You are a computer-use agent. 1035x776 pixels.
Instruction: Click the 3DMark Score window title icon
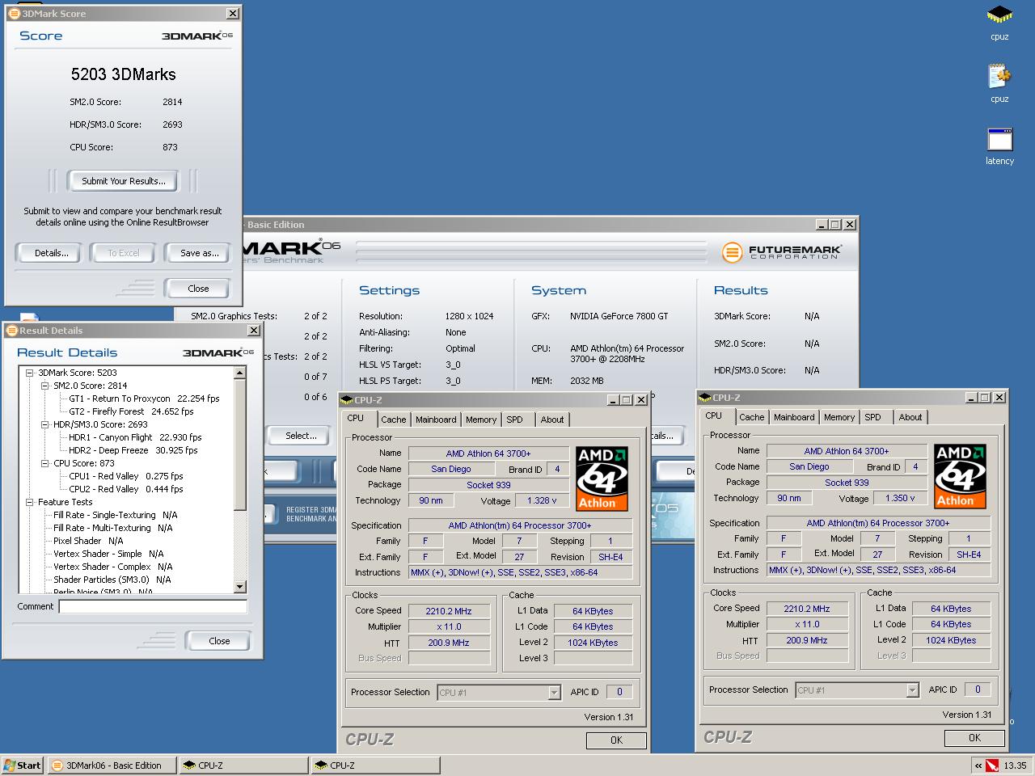(14, 14)
